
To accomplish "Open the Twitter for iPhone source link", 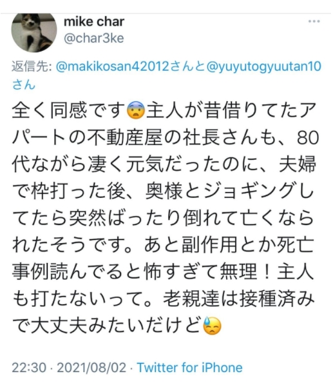I will coord(189,368).
